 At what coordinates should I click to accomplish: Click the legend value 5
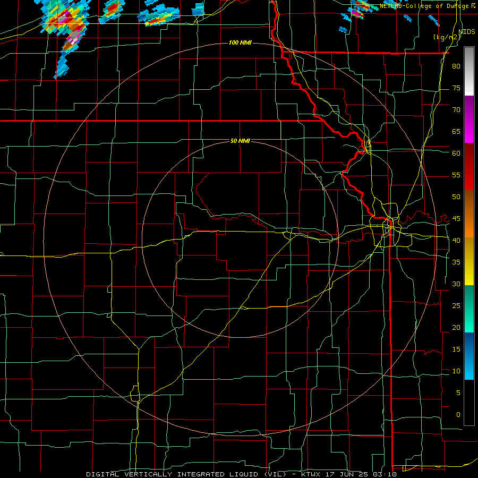[458, 393]
